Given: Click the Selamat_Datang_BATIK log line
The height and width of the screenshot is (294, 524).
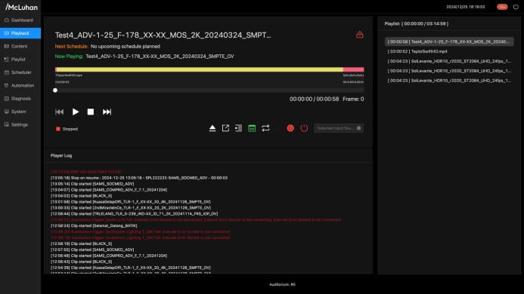Looking at the screenshot, I should 94,225.
